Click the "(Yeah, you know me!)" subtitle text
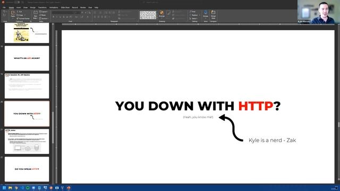The image size is (340, 191). (198, 117)
